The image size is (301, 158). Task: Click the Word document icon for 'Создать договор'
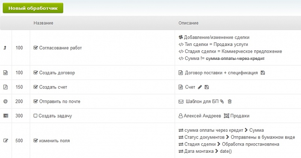point(5,73)
